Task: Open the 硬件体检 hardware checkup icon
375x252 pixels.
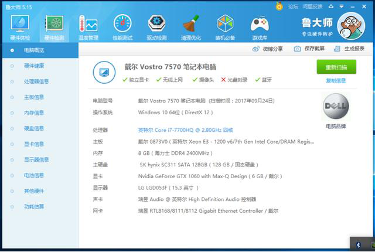Action: [19, 25]
